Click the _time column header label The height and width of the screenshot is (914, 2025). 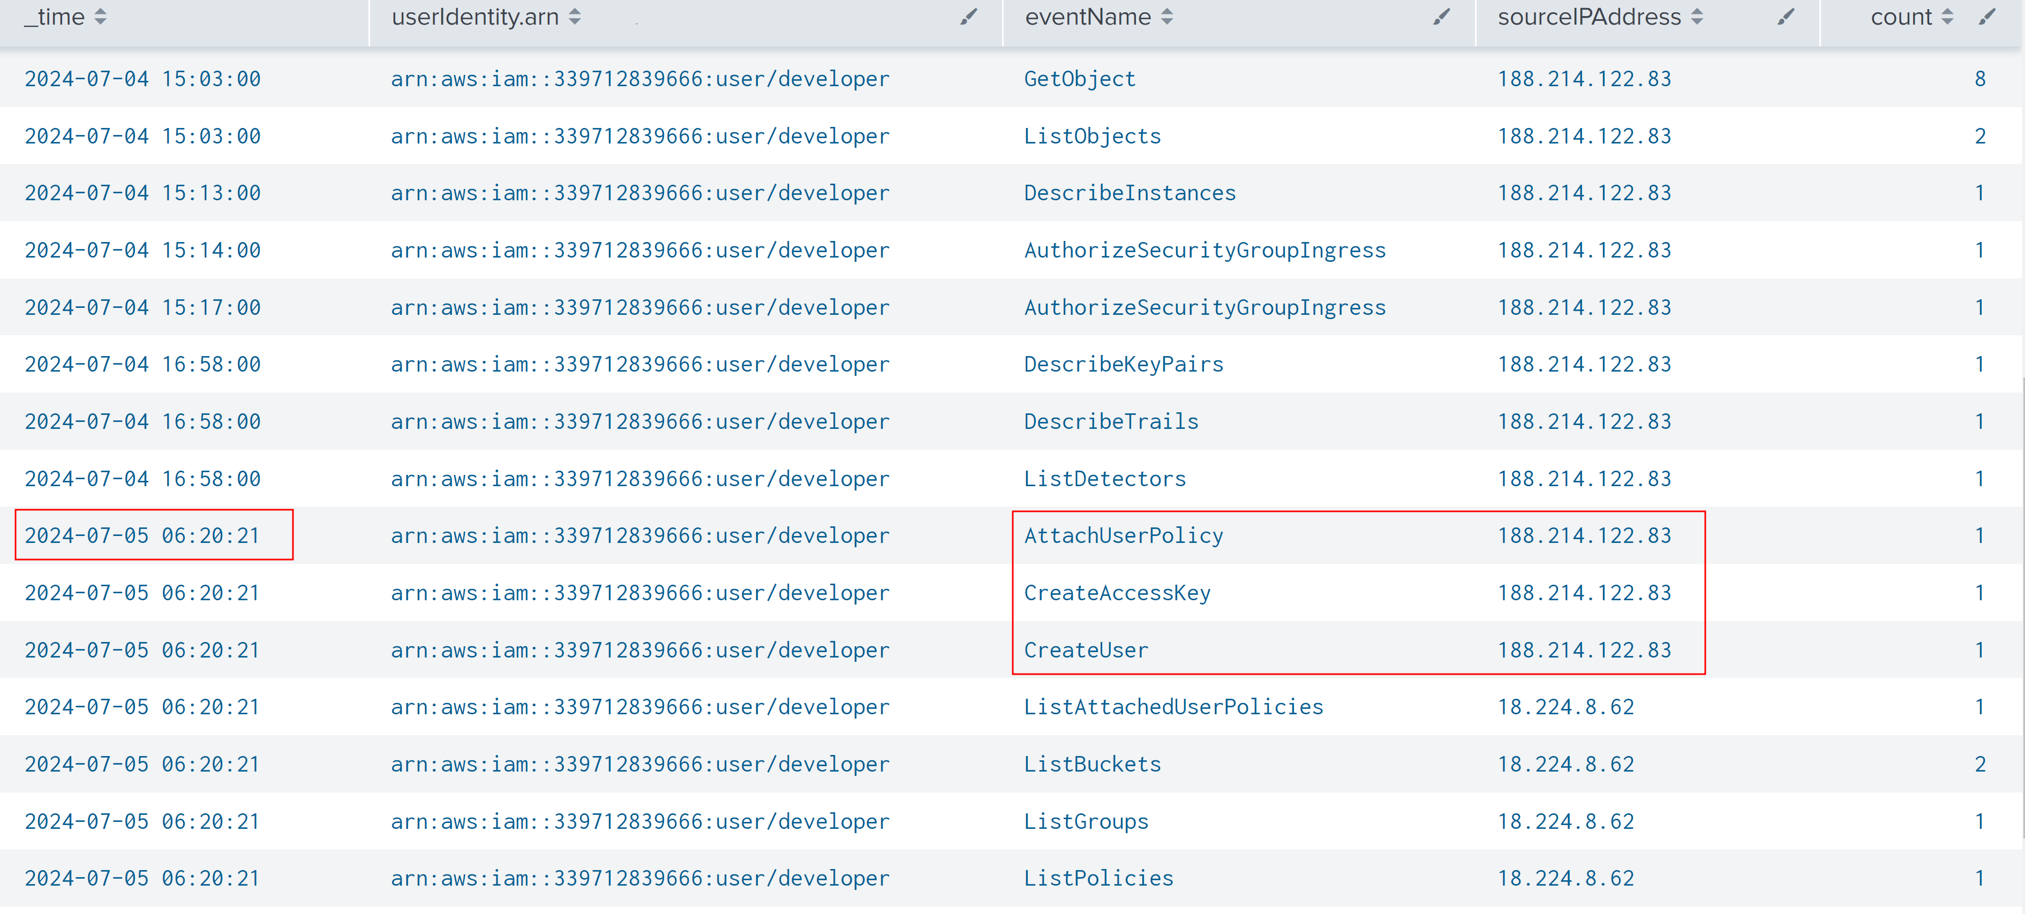(x=55, y=17)
